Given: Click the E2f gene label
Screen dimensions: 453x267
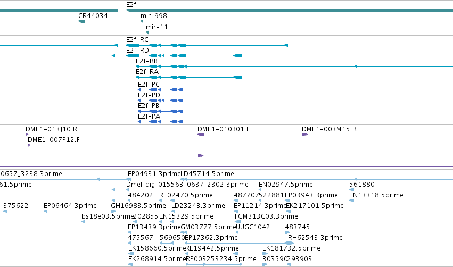Looking at the screenshot, I should pyautogui.click(x=131, y=5).
